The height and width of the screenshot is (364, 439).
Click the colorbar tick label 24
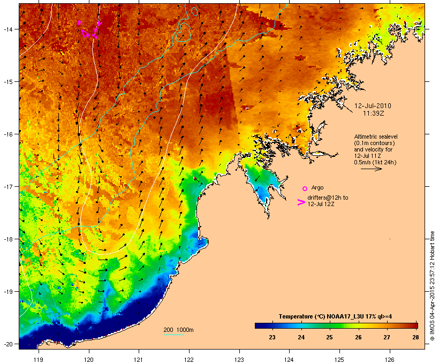pyautogui.click(x=301, y=337)
